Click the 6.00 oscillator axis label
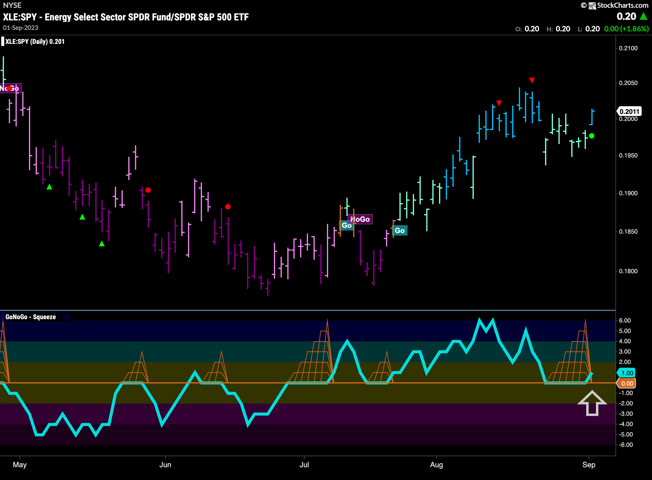Image resolution: width=652 pixels, height=480 pixels. click(x=625, y=320)
